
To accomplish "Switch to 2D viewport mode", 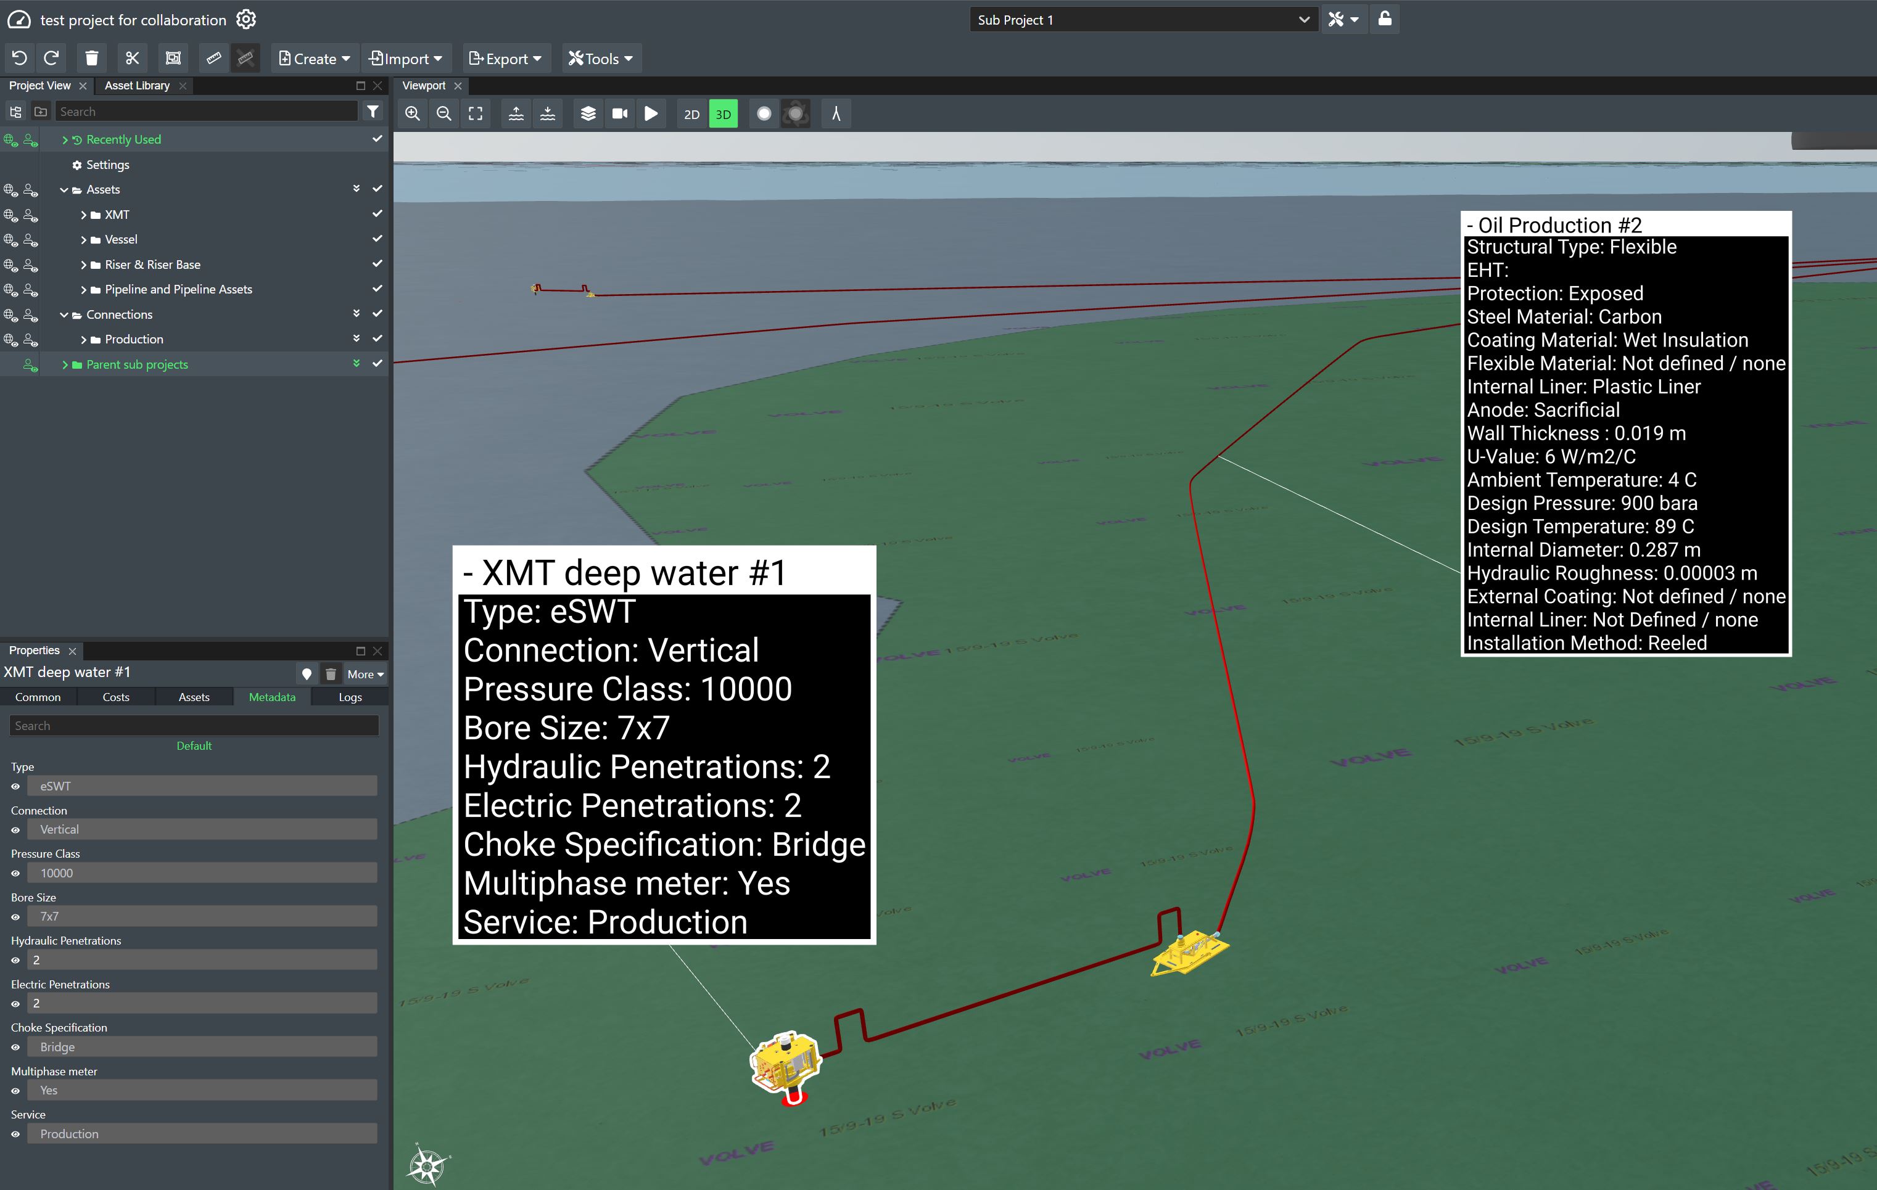I will (x=690, y=113).
